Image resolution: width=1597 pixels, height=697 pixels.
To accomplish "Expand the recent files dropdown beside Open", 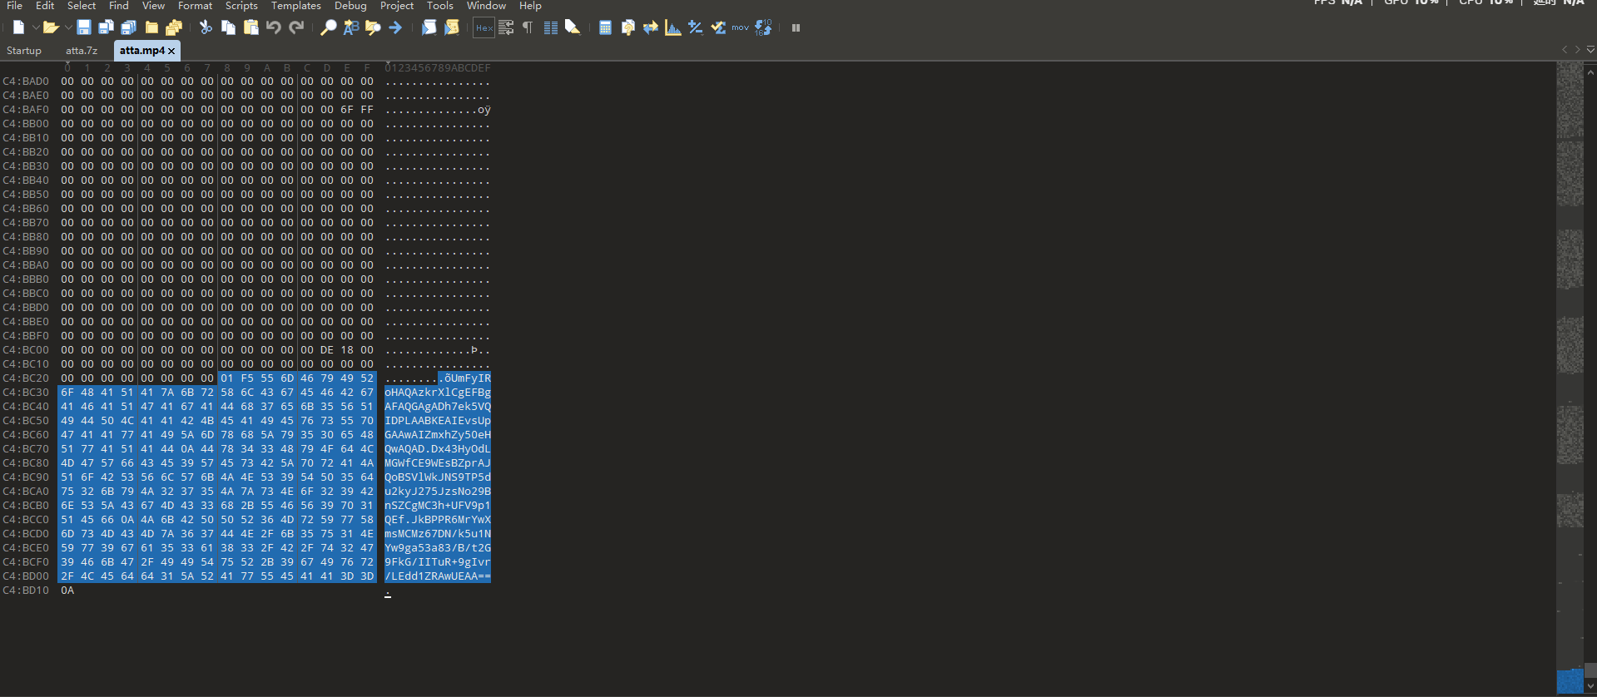I will 68,28.
